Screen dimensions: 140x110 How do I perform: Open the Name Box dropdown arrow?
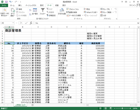point(13,23)
